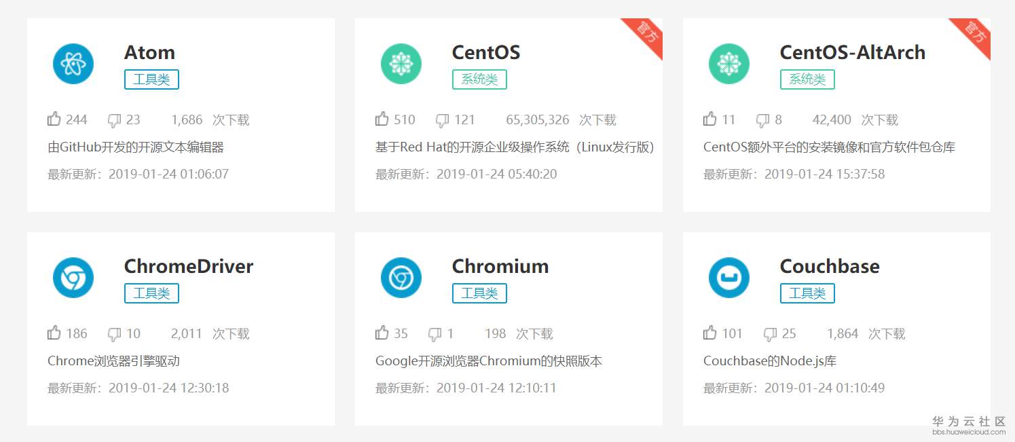Open the ChromeDriver title link
1015x442 pixels.
[x=189, y=266]
